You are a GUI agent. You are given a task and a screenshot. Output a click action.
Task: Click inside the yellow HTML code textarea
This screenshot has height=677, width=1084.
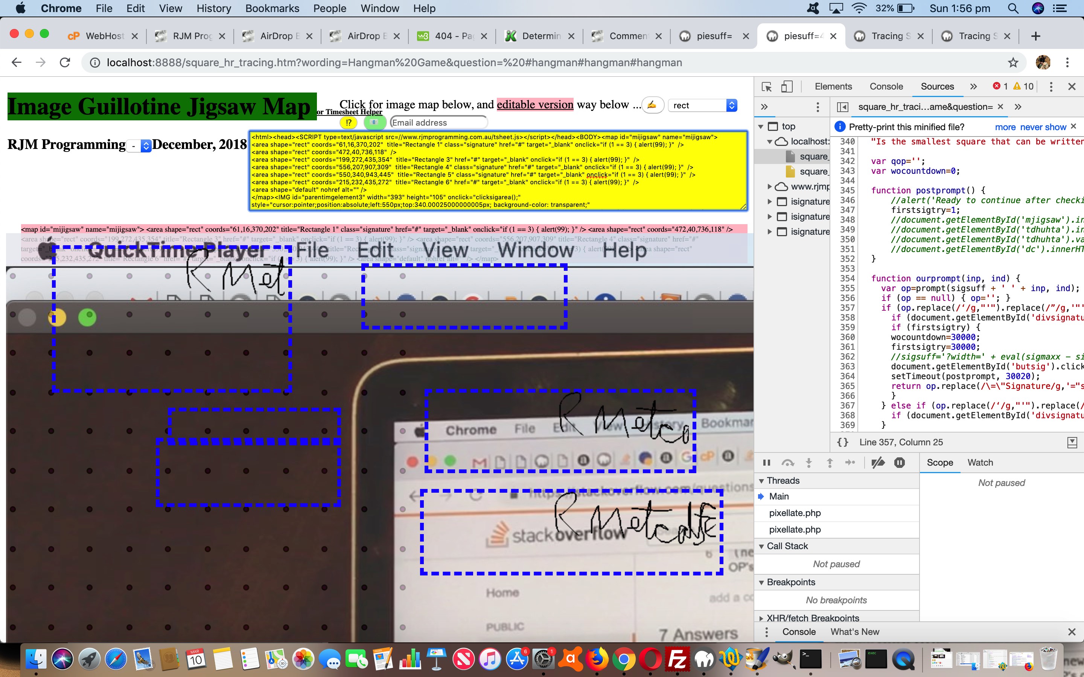[498, 171]
